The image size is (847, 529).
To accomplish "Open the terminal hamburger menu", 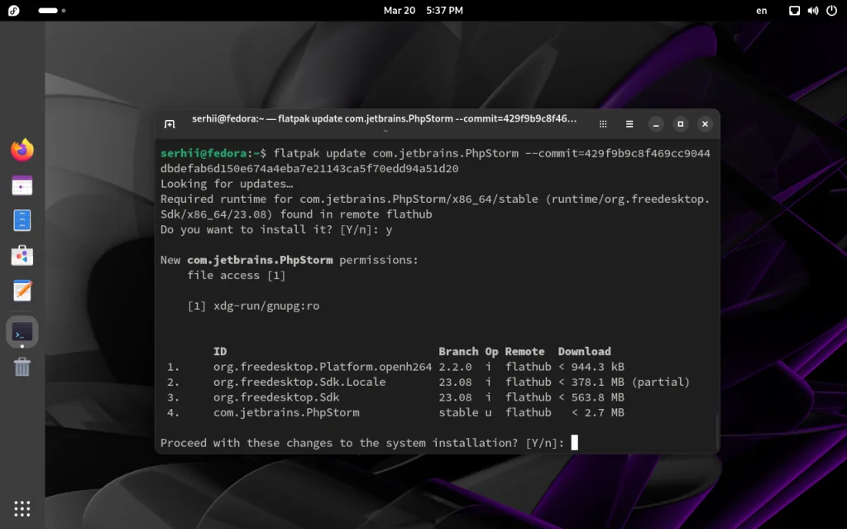I will (629, 123).
